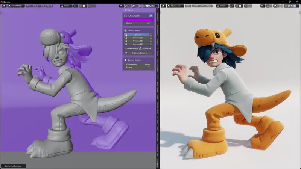The height and width of the screenshot is (169, 301).
Task: Click Set Active Camera operator panel
Action: point(14,166)
